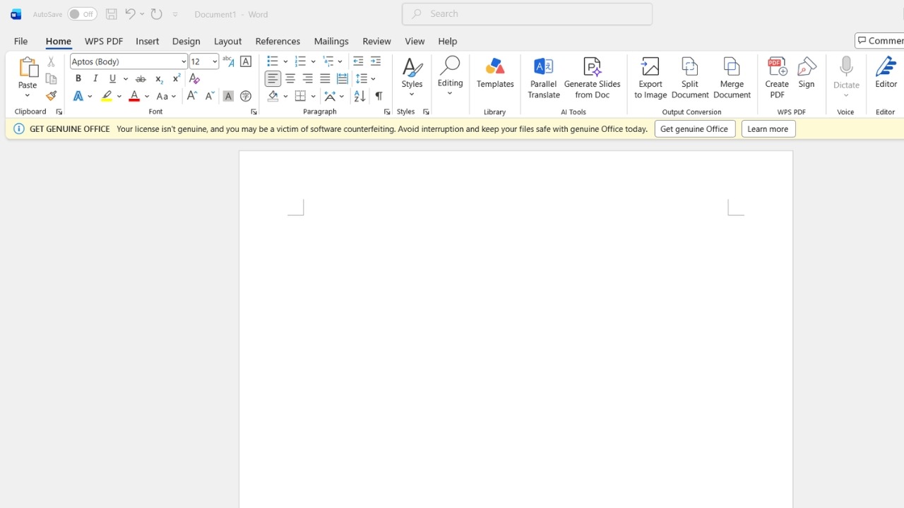904x508 pixels.
Task: Expand the Paste options arrow
Action: click(28, 96)
